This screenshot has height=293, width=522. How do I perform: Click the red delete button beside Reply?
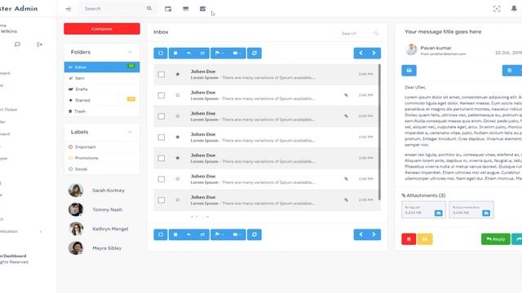[x=409, y=239]
